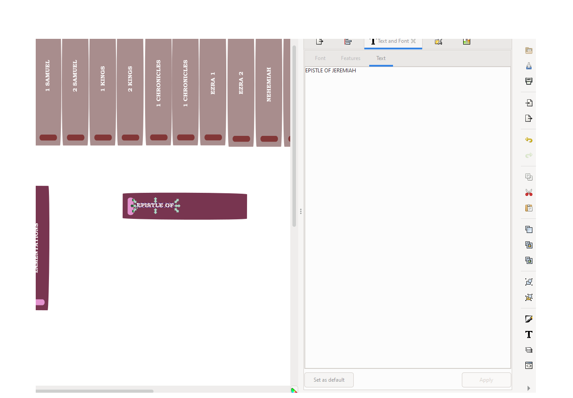Screen dimensions: 573x398
Task: Open Text and Font via bold T icon
Action: tap(528, 334)
